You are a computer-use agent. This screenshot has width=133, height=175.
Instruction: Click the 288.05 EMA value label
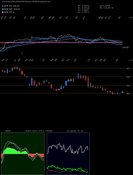(126, 47)
